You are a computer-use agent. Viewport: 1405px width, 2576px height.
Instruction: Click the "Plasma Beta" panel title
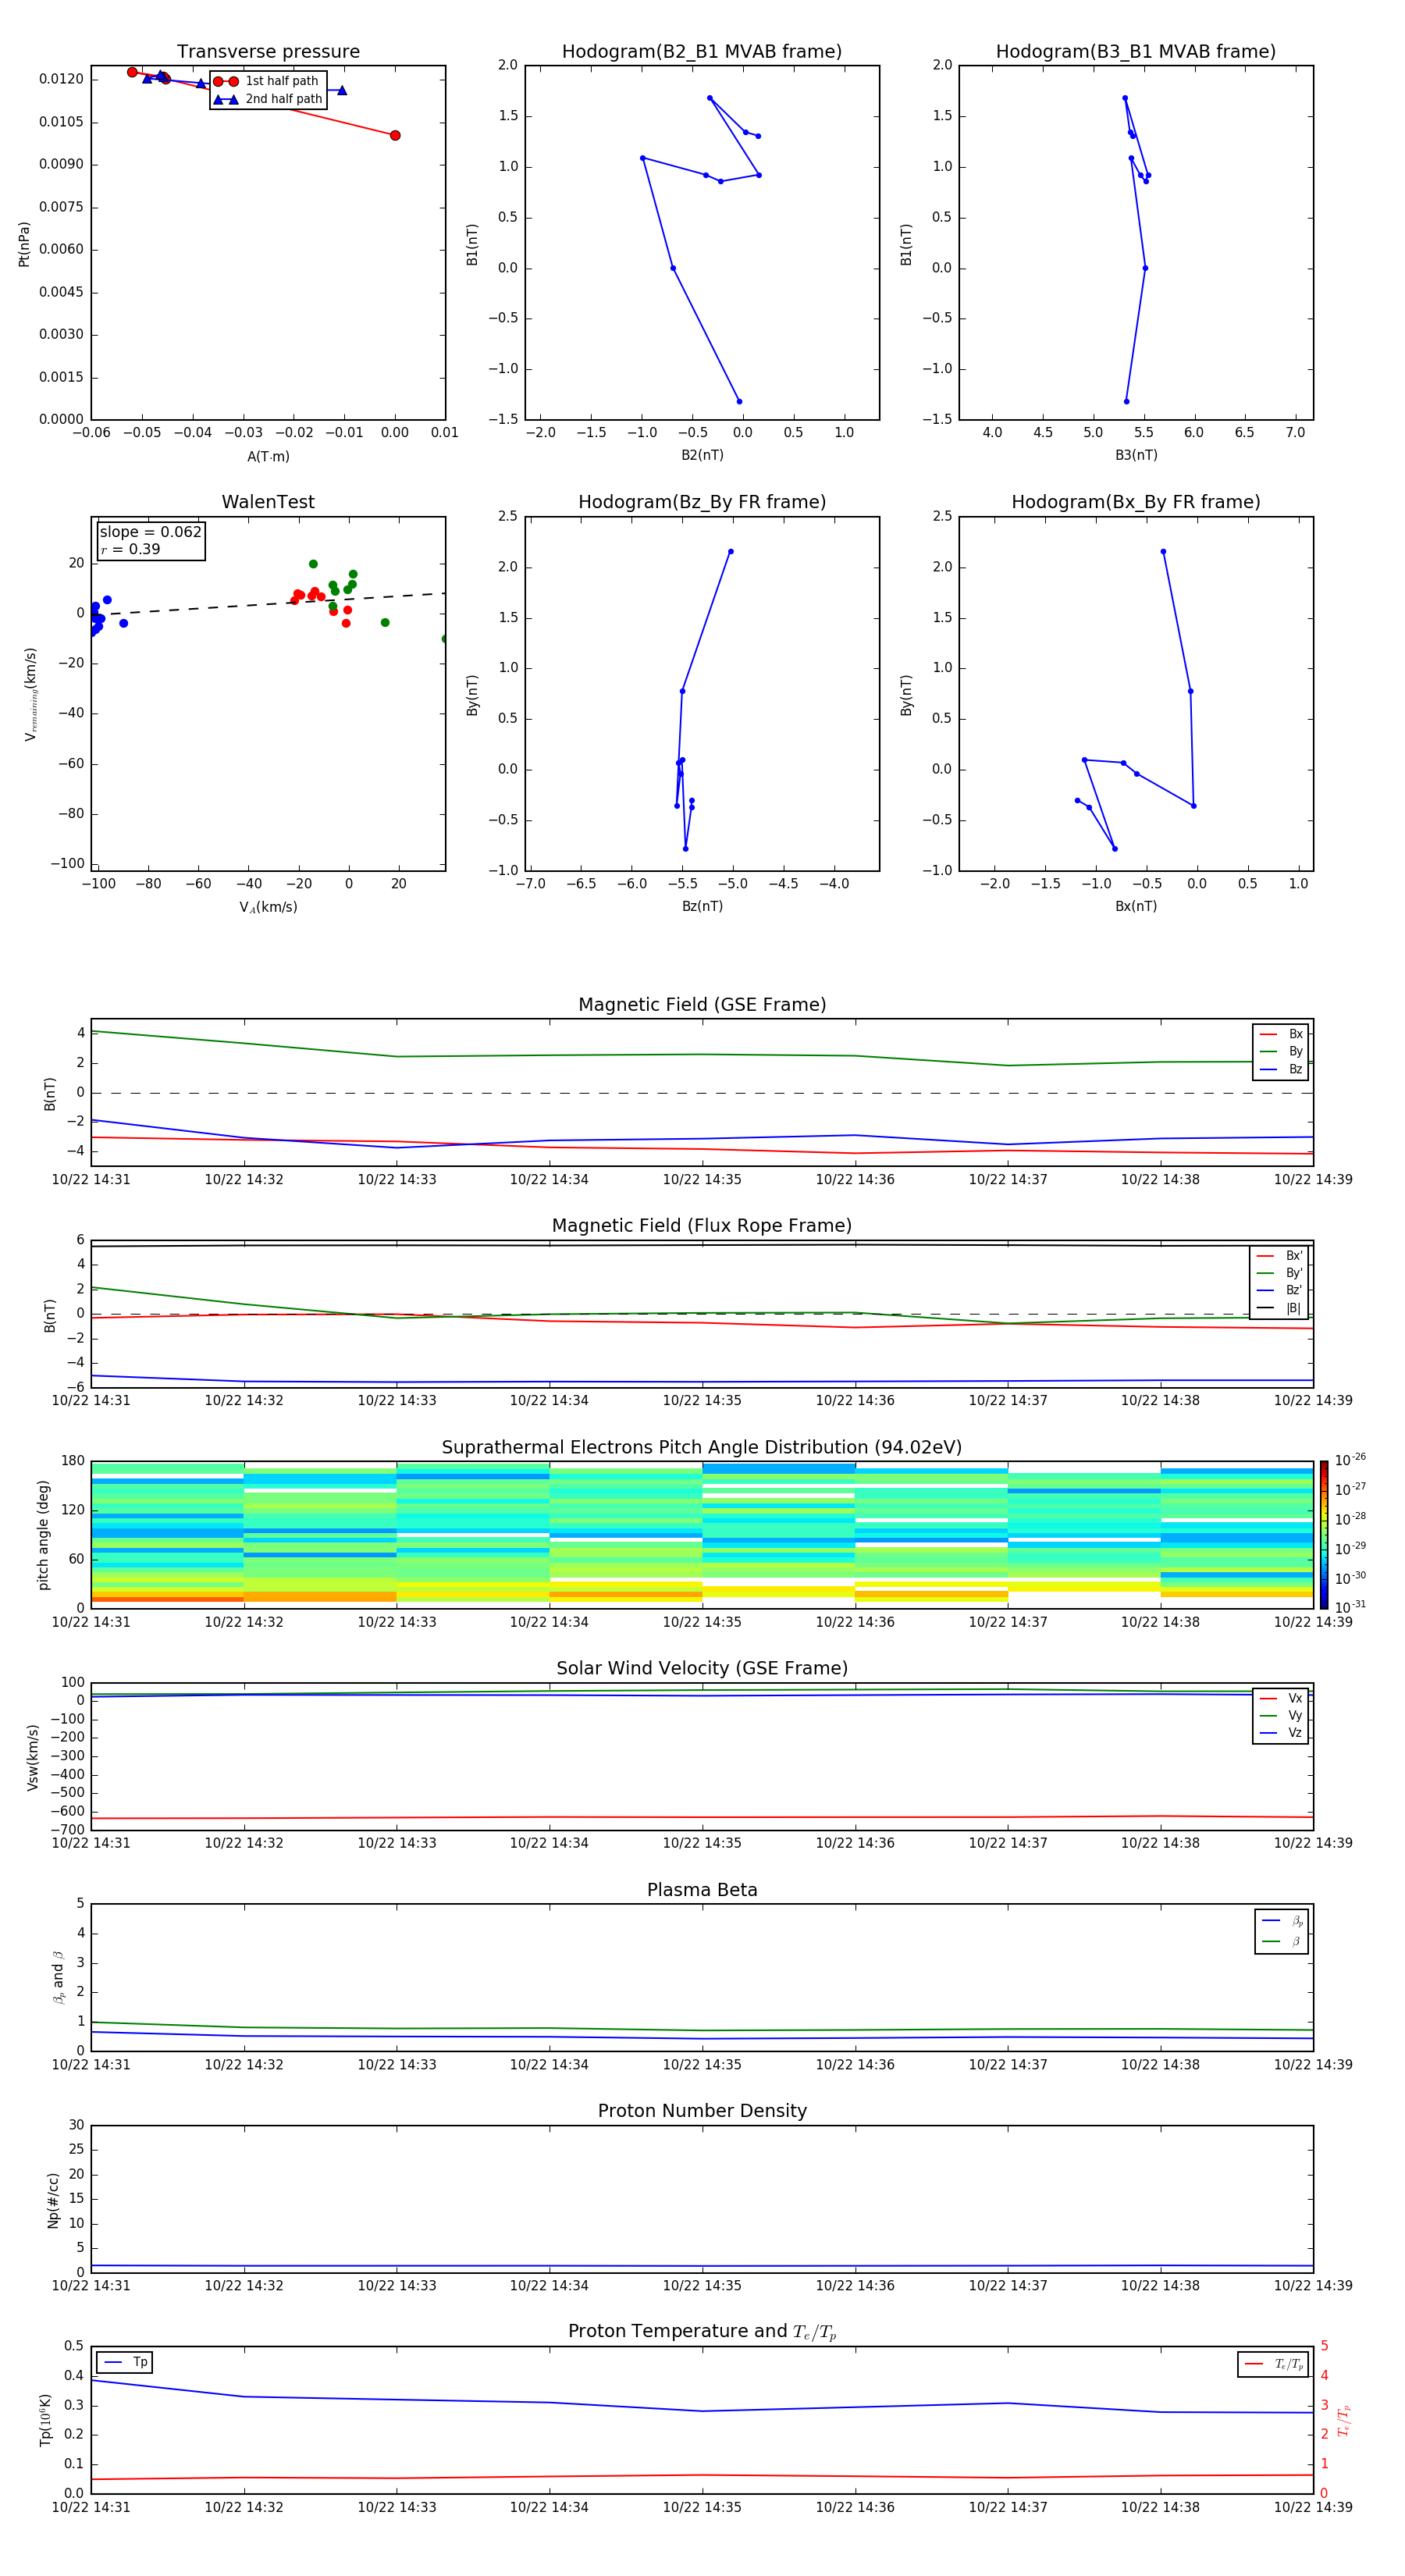702,1891
